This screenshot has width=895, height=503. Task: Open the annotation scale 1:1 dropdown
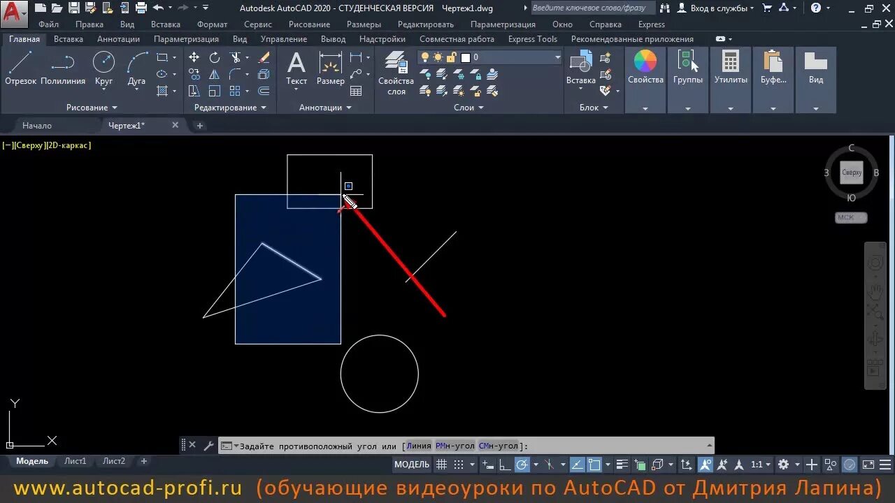point(760,465)
